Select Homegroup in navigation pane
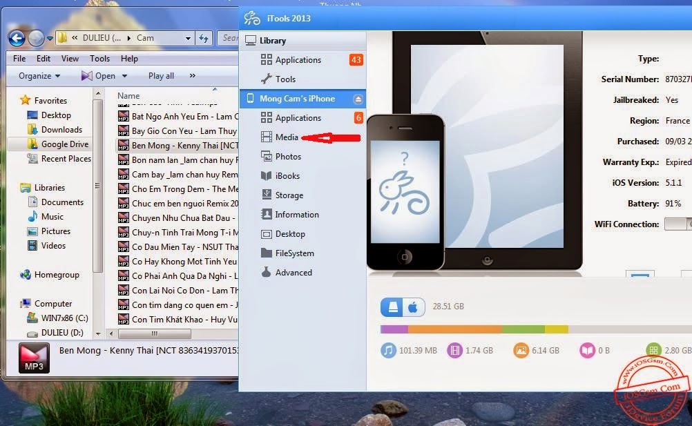 [x=57, y=275]
